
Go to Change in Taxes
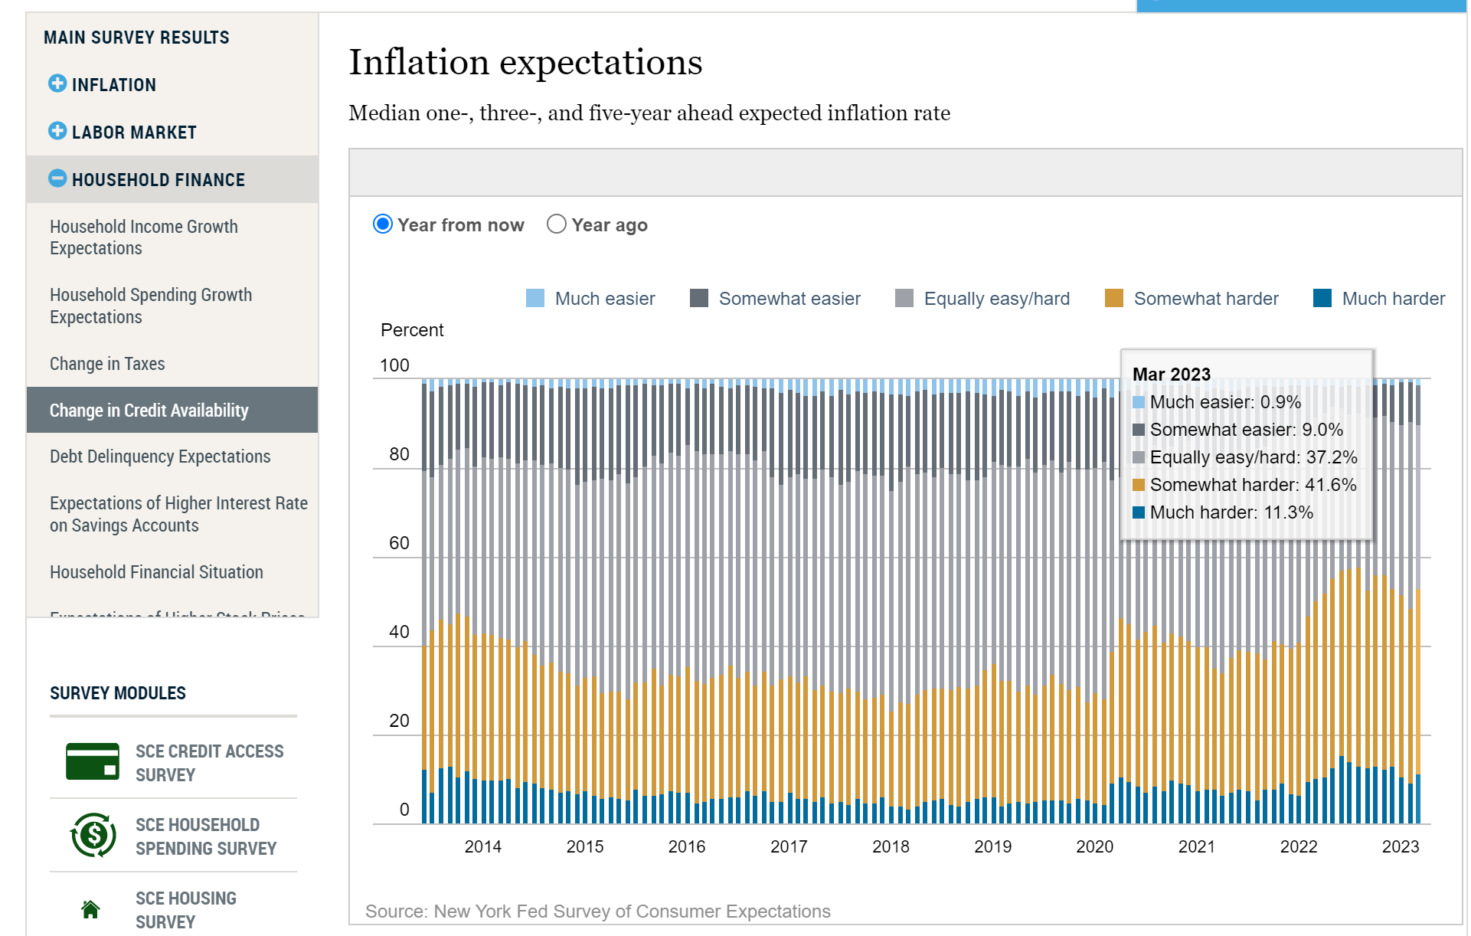(x=107, y=364)
